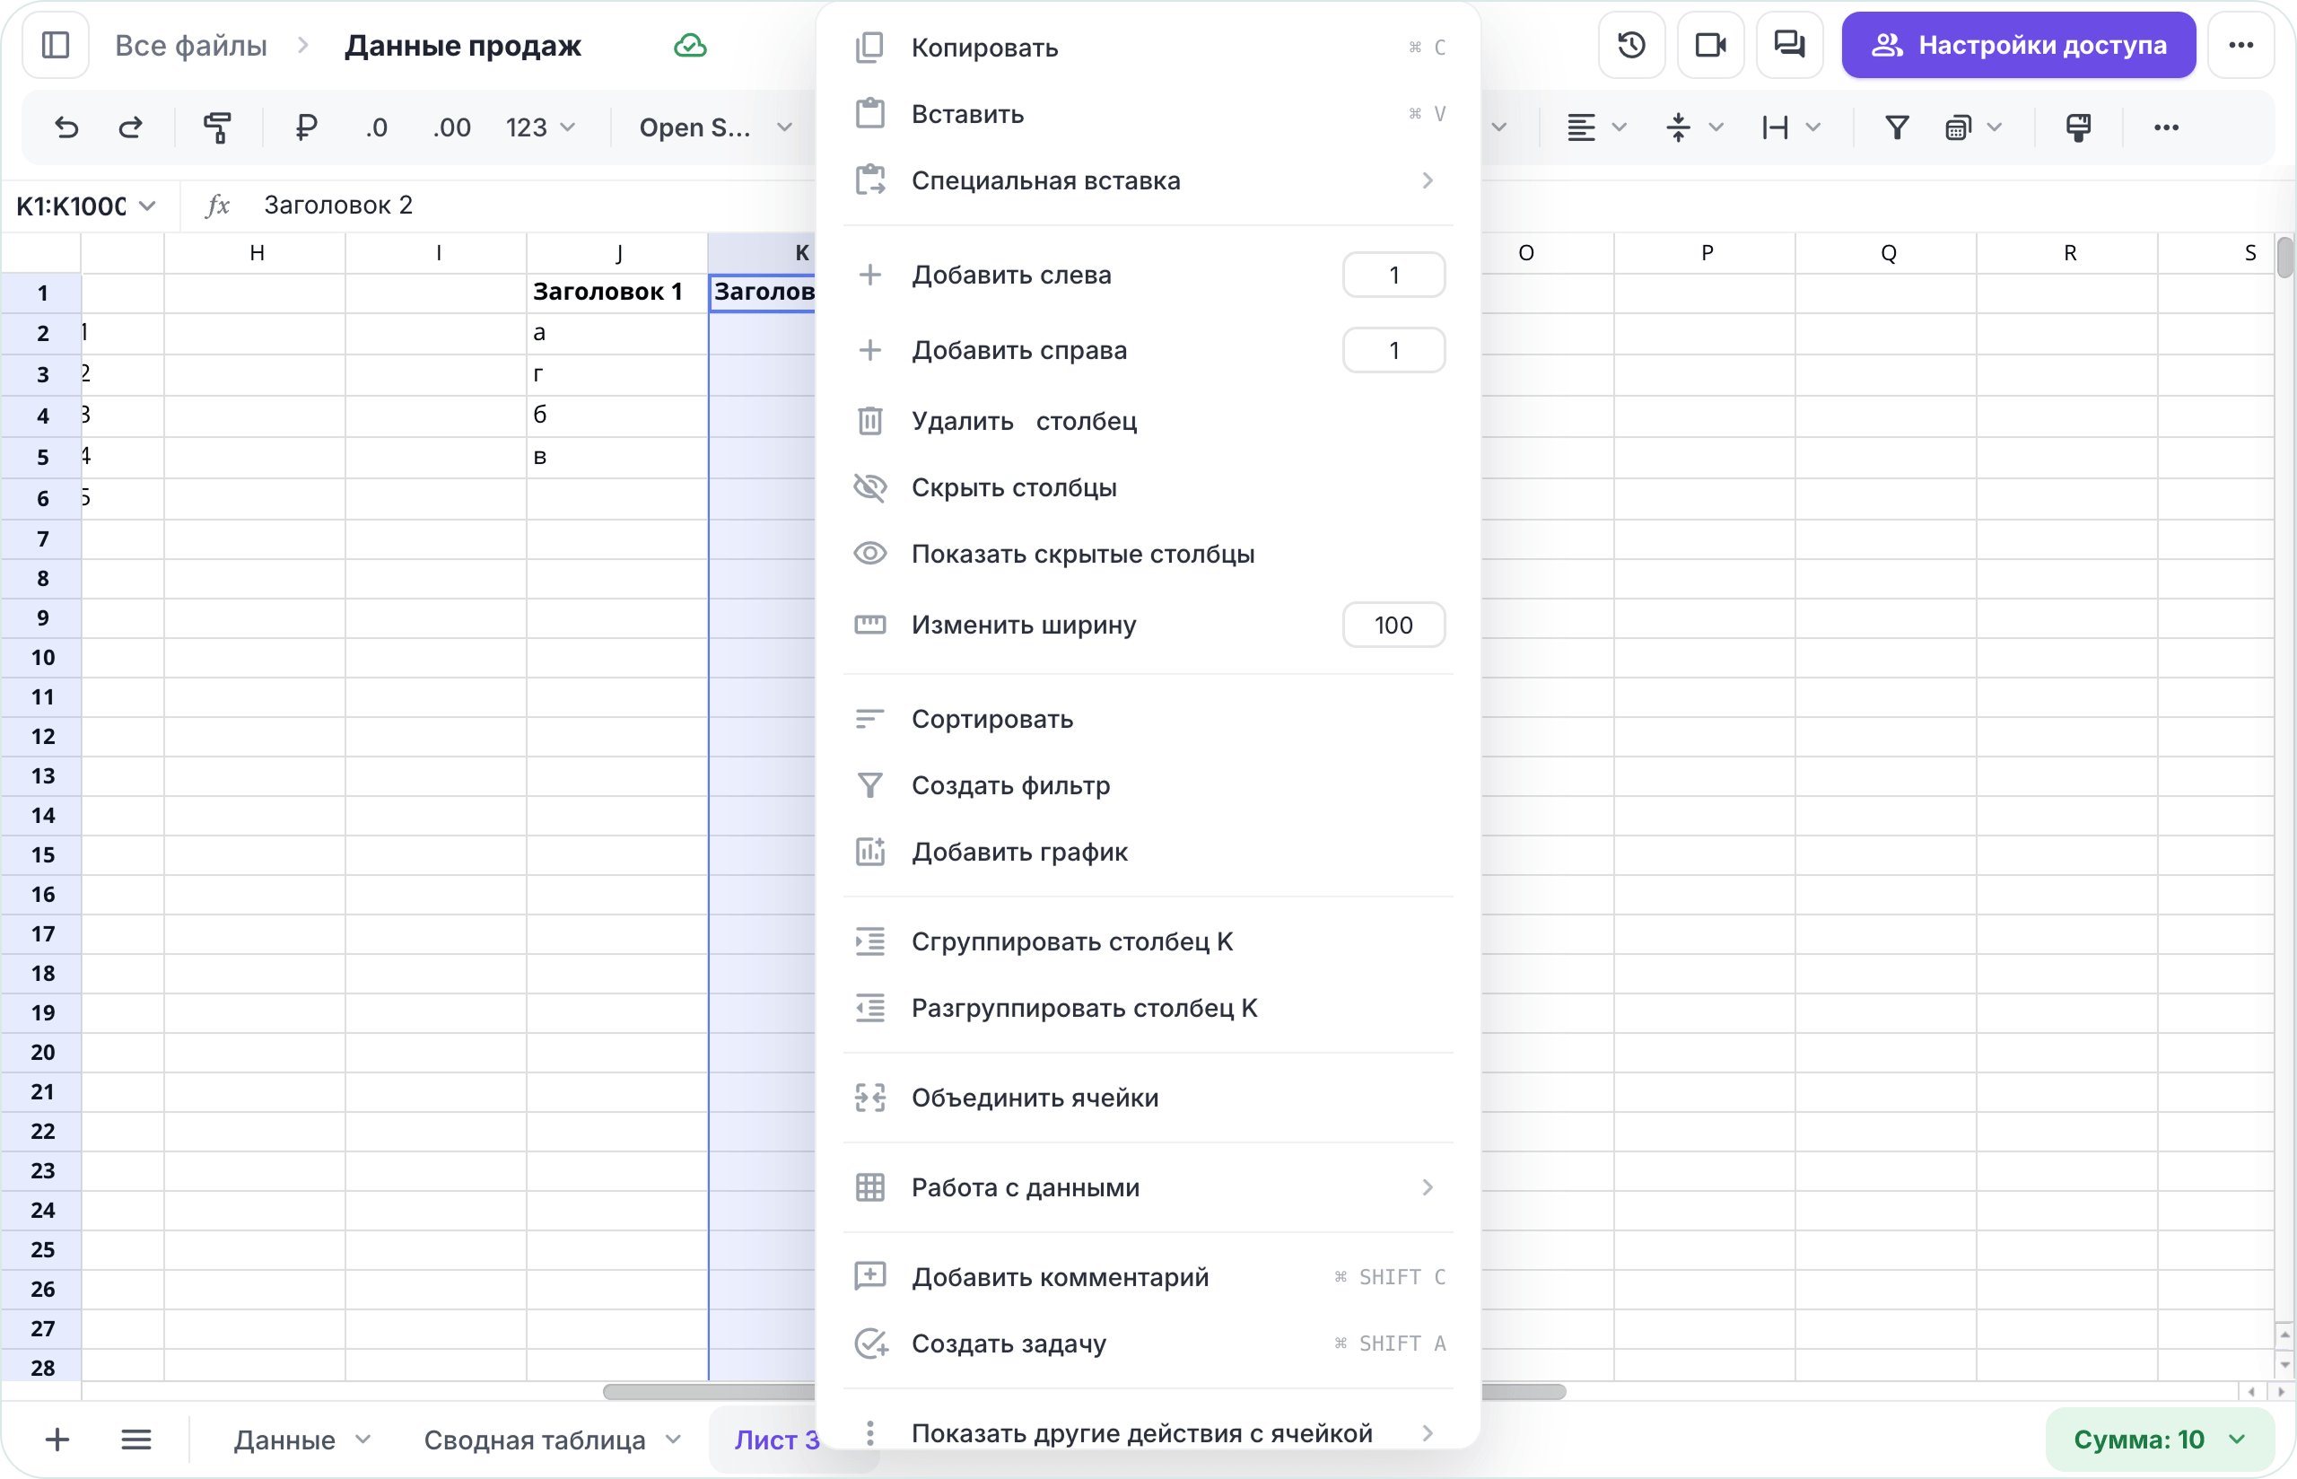Open the Open Sans font dropdown
This screenshot has width=2297, height=1479.
coord(715,127)
